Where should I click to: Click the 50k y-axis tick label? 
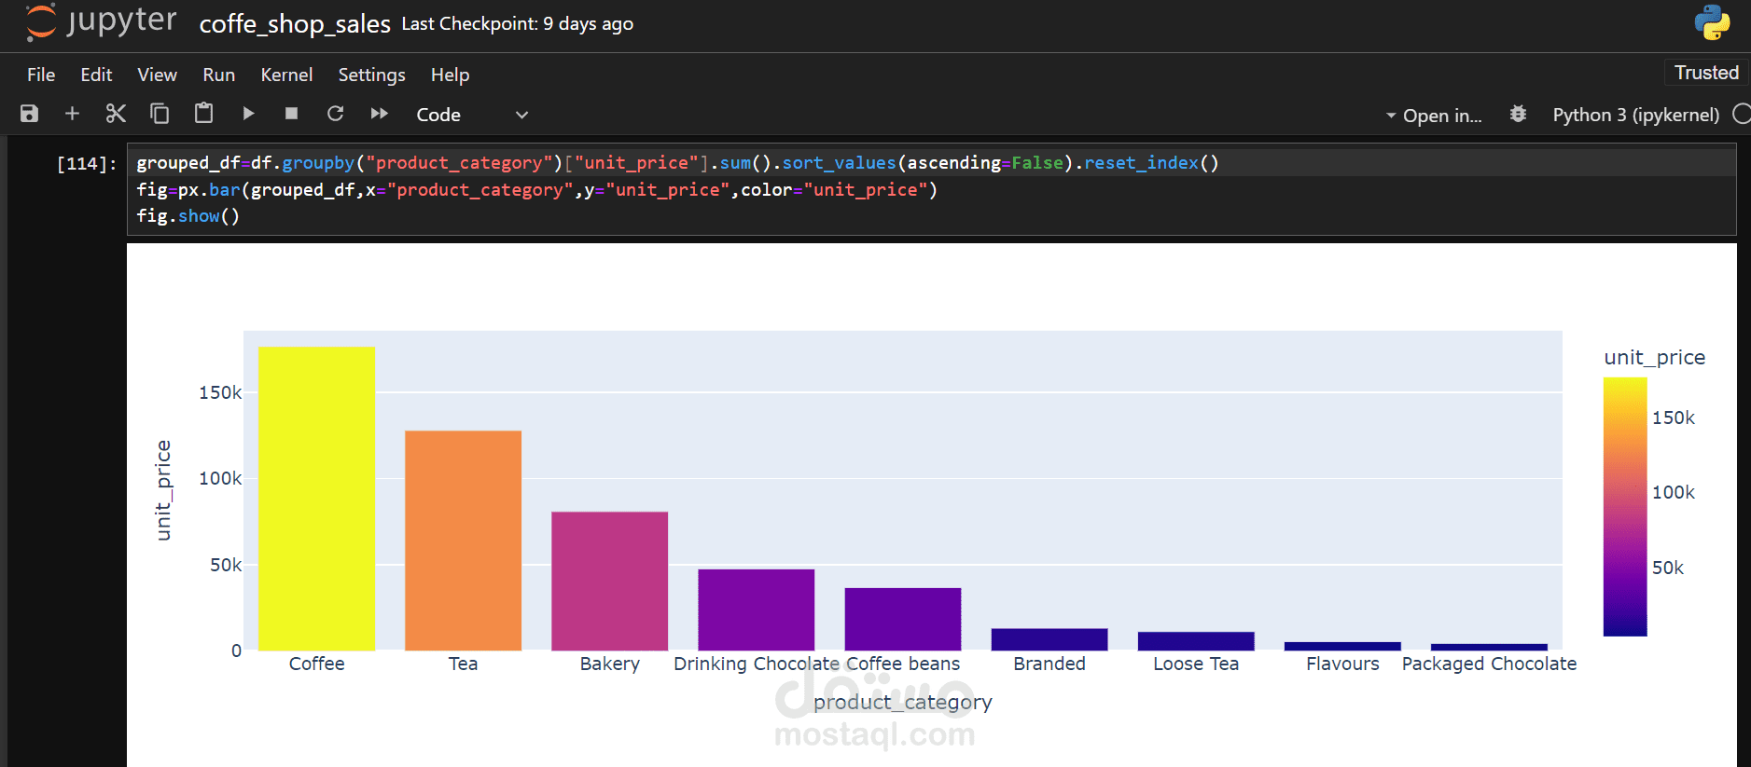pyautogui.click(x=226, y=565)
